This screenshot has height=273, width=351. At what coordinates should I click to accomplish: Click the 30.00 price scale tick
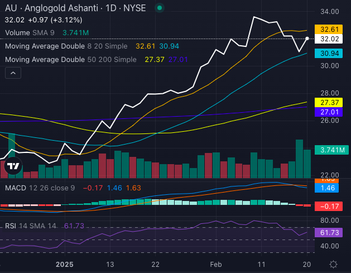[329, 66]
